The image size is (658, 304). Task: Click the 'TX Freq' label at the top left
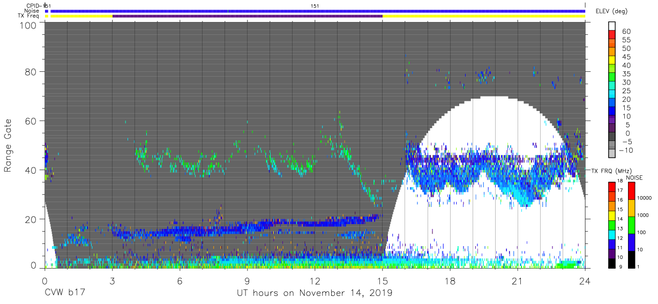click(28, 16)
